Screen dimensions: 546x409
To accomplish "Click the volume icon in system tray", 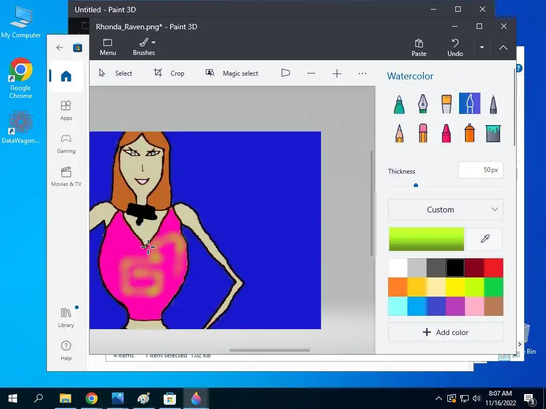I will pyautogui.click(x=476, y=398).
